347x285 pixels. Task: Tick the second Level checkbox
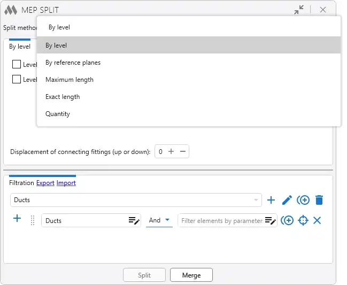click(x=17, y=79)
